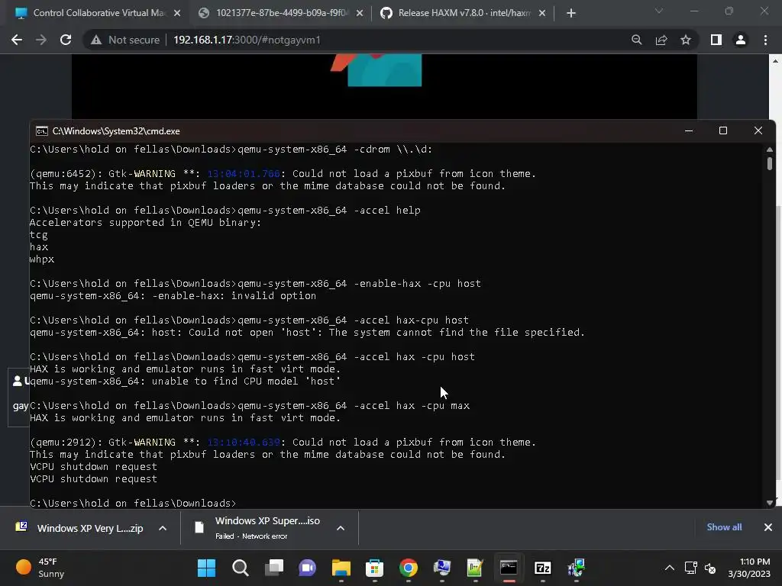The width and height of the screenshot is (782, 586).
Task: Click the Not secure site warning
Action: point(125,40)
